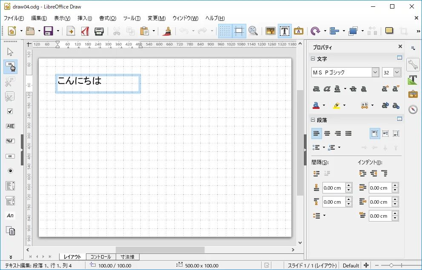Open the ツール menu

pyautogui.click(x=132, y=18)
